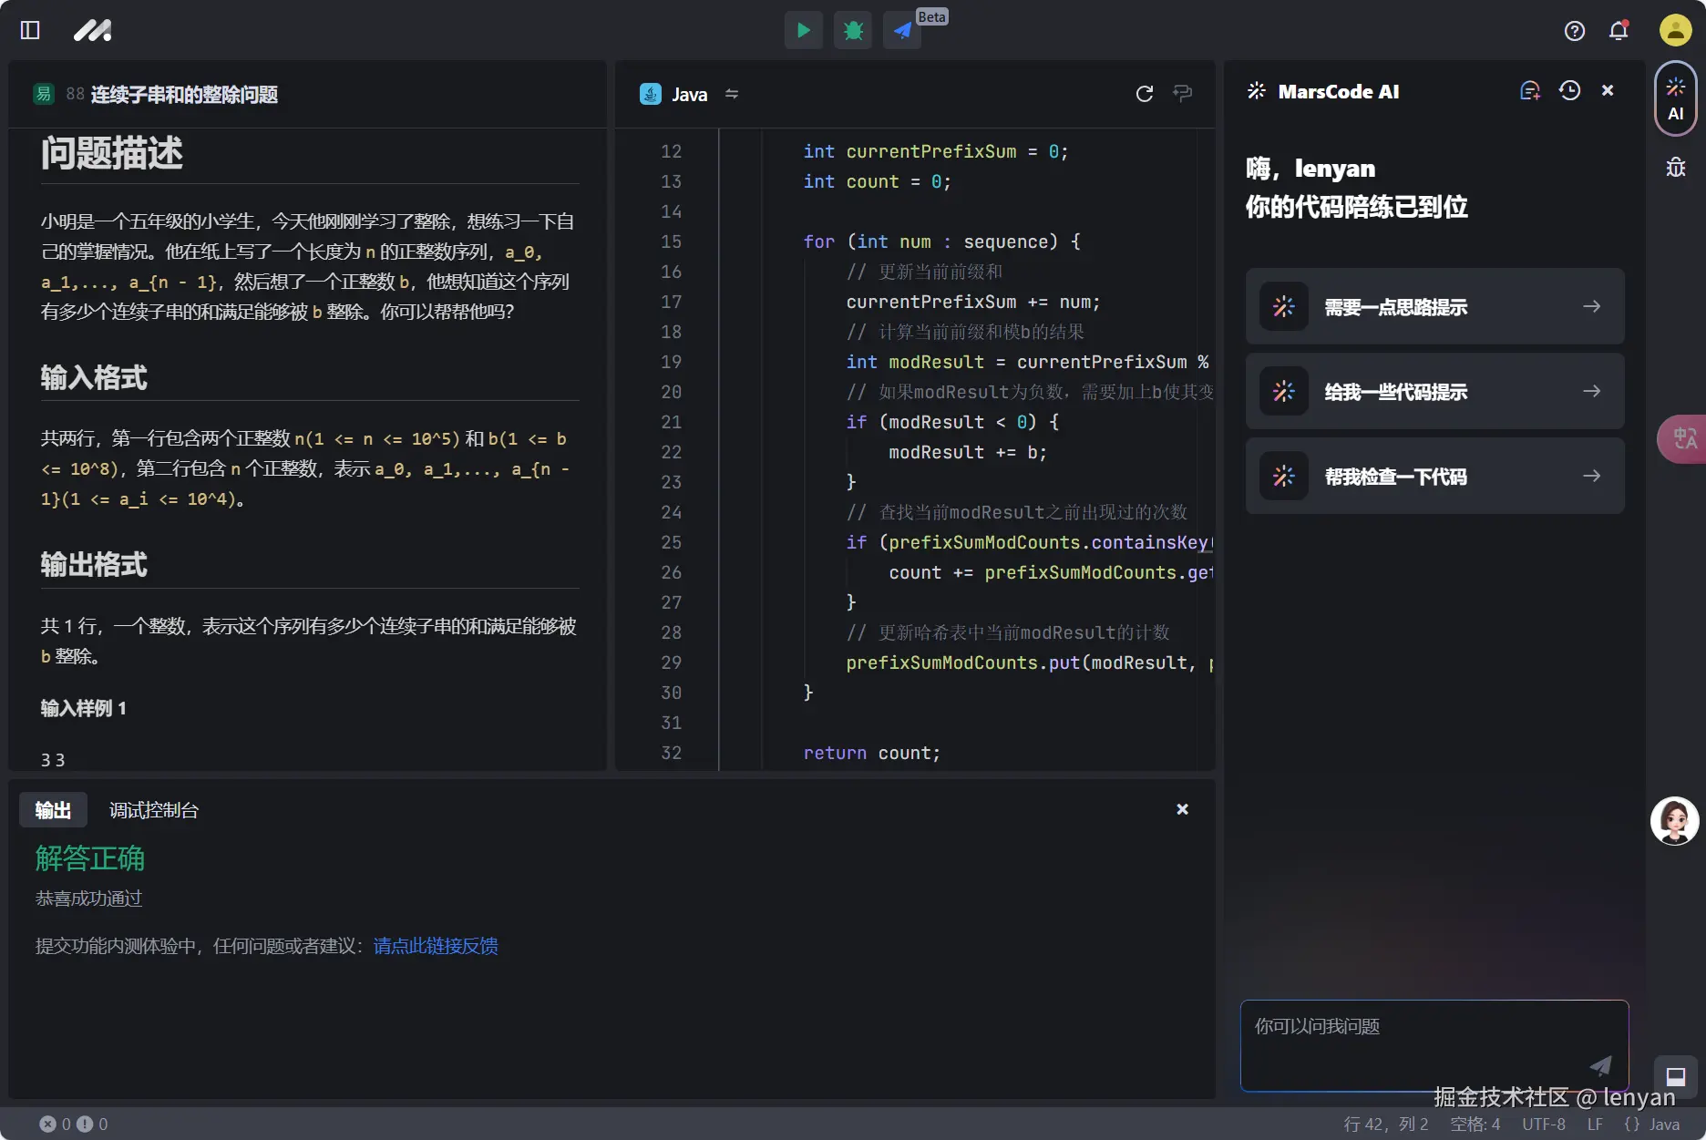This screenshot has width=1706, height=1140.
Task: Switch to the 调试控制台 tab
Action: (154, 810)
